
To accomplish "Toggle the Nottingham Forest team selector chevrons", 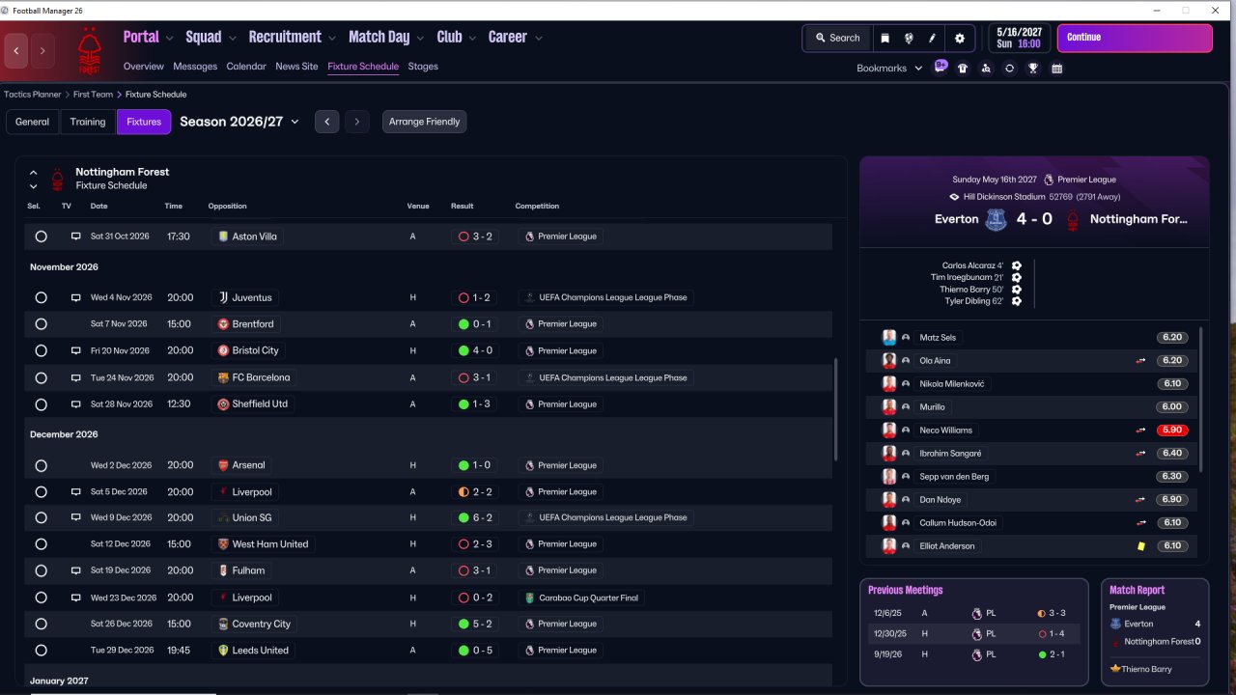I will coord(33,180).
